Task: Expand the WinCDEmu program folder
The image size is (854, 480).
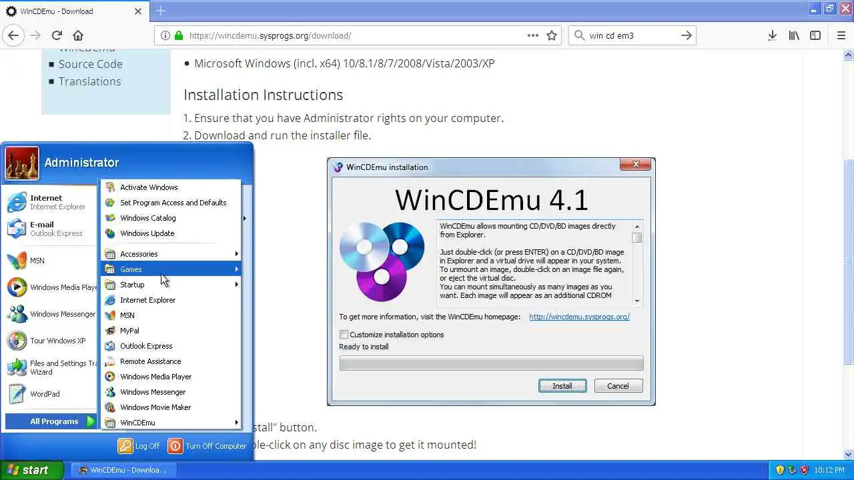Action: 171,423
